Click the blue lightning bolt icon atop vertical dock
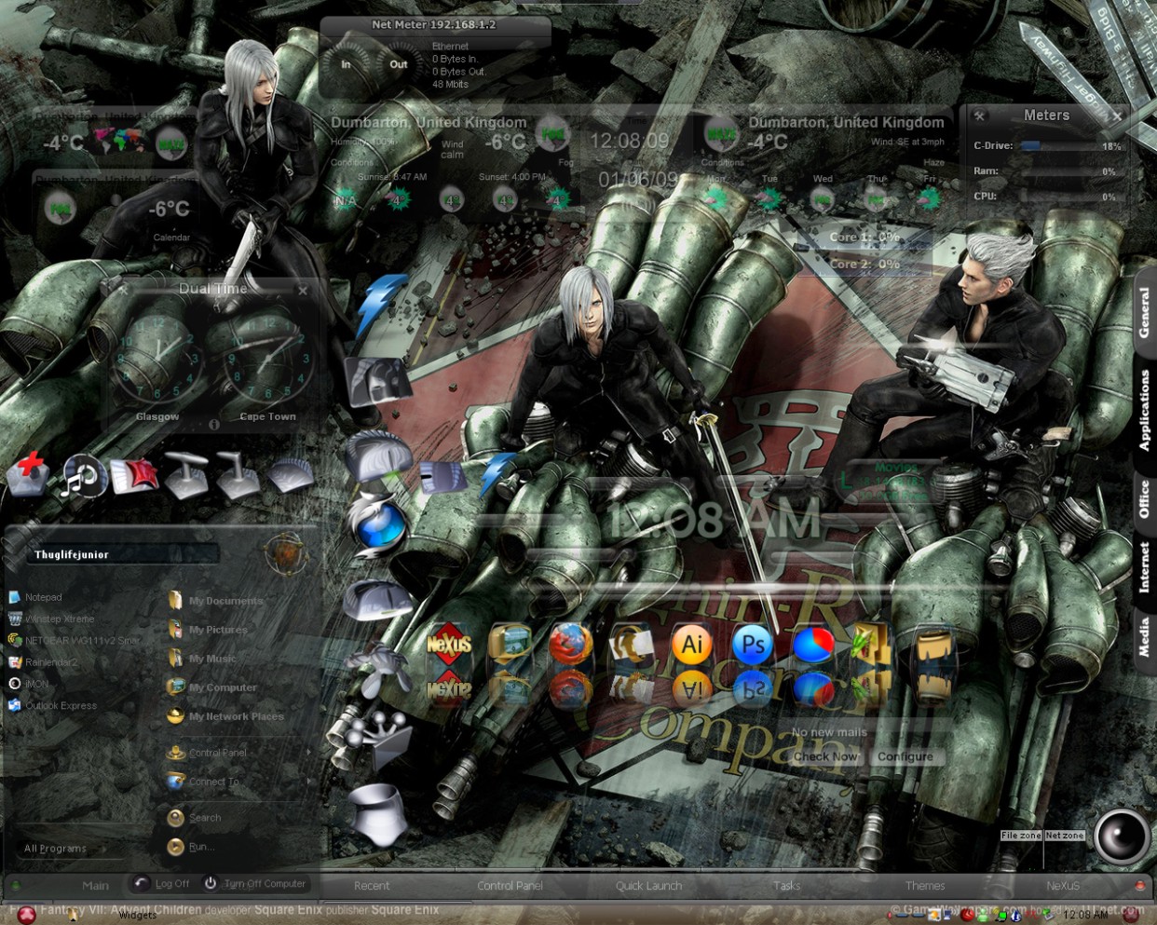Image resolution: width=1157 pixels, height=925 pixels. 380,303
